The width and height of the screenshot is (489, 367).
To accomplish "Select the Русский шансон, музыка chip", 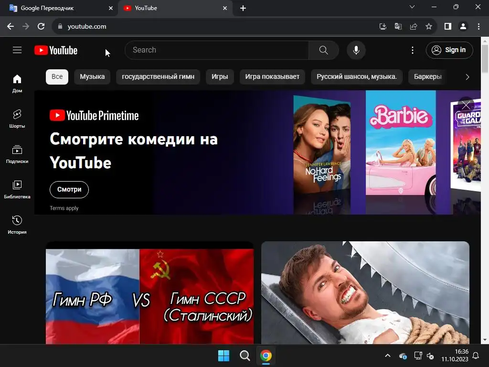I will (357, 77).
